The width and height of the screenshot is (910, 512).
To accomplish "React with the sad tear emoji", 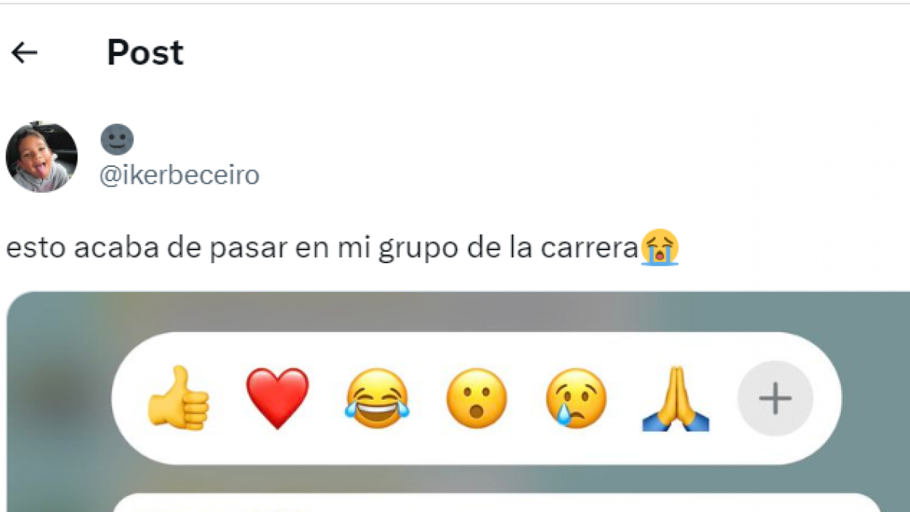I will (x=576, y=398).
